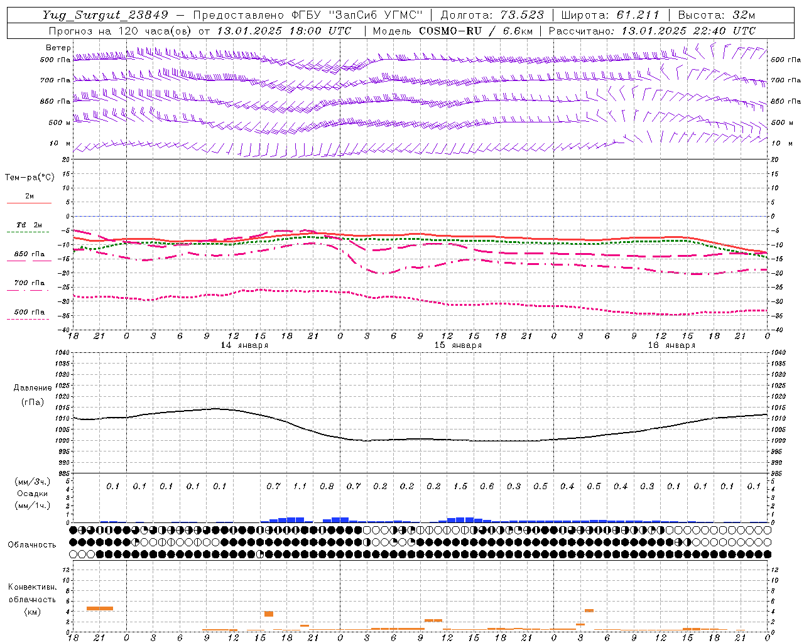The image size is (804, 643).
Task: Click the Давление pressure panel label
Action: (33, 388)
